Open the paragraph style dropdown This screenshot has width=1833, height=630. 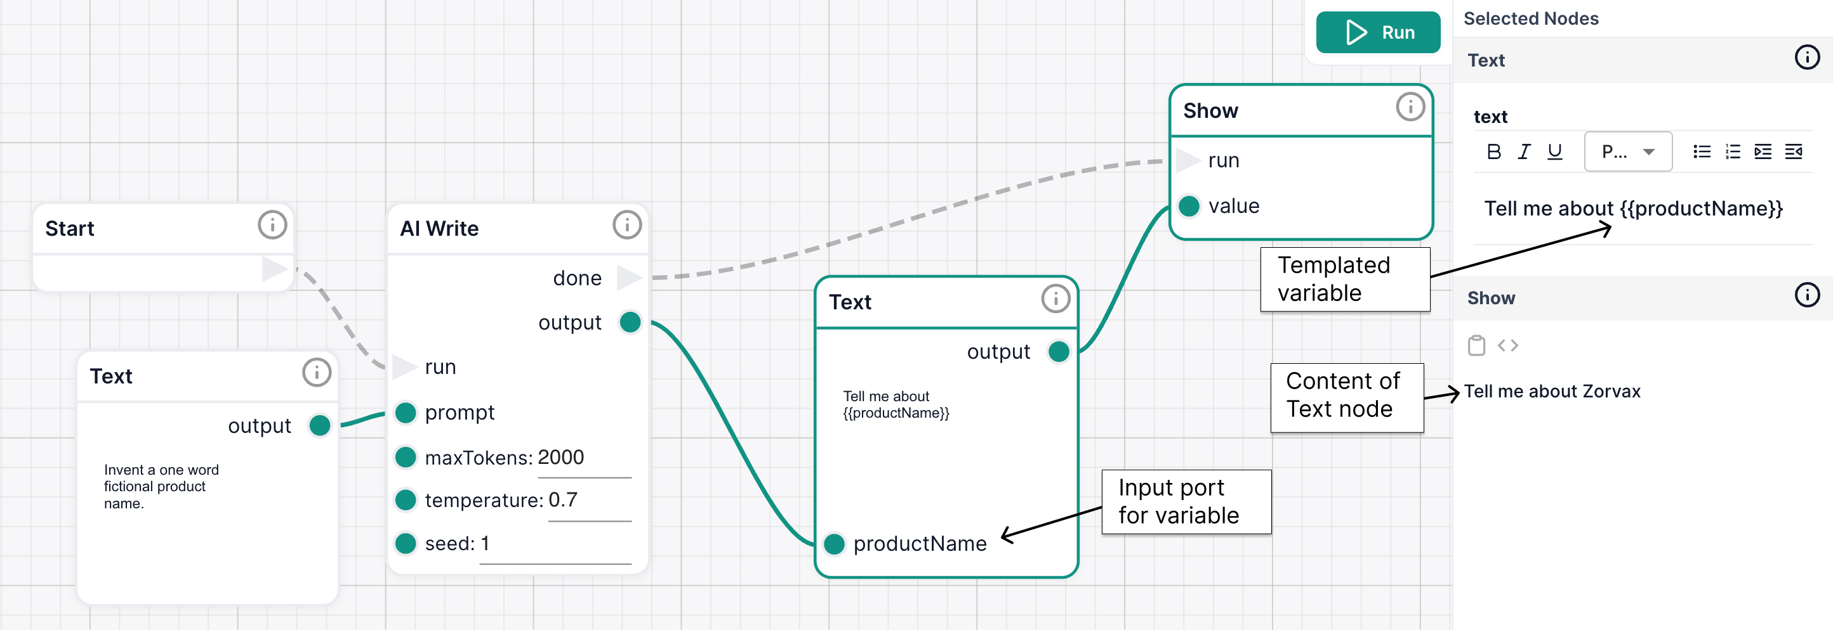[x=1628, y=151]
